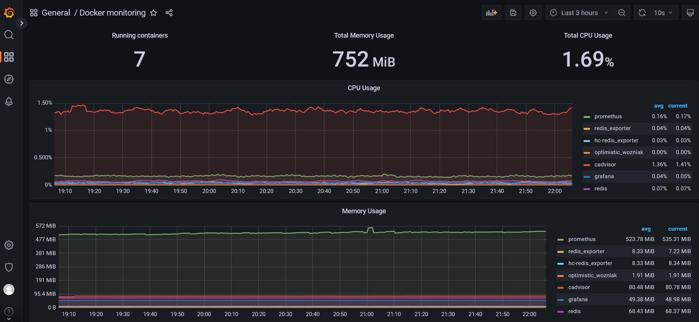Viewport: 699px width, 322px height.
Task: Click the Docker monitoring dashboard title
Action: point(112,13)
